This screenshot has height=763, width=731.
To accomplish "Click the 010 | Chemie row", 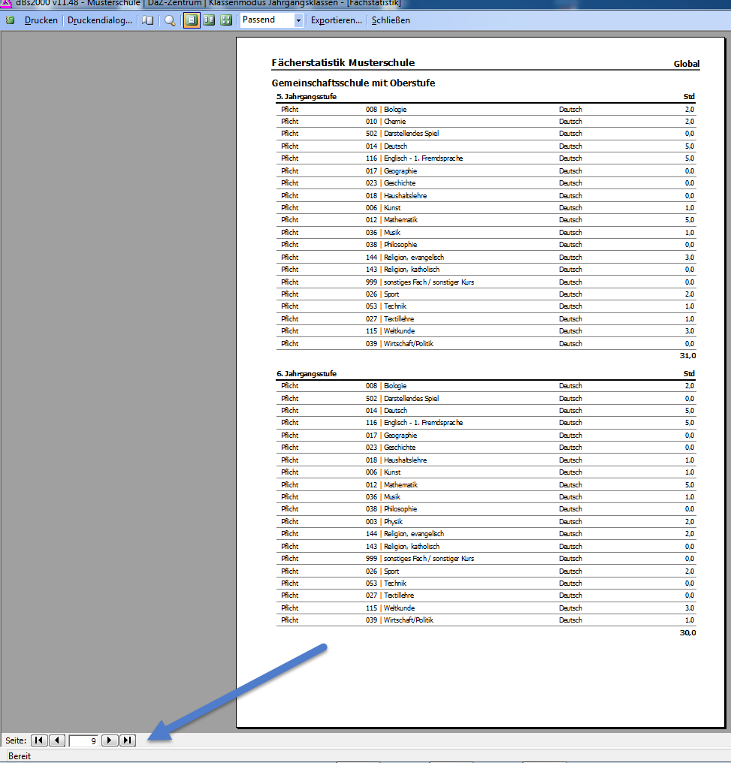I will click(x=486, y=121).
